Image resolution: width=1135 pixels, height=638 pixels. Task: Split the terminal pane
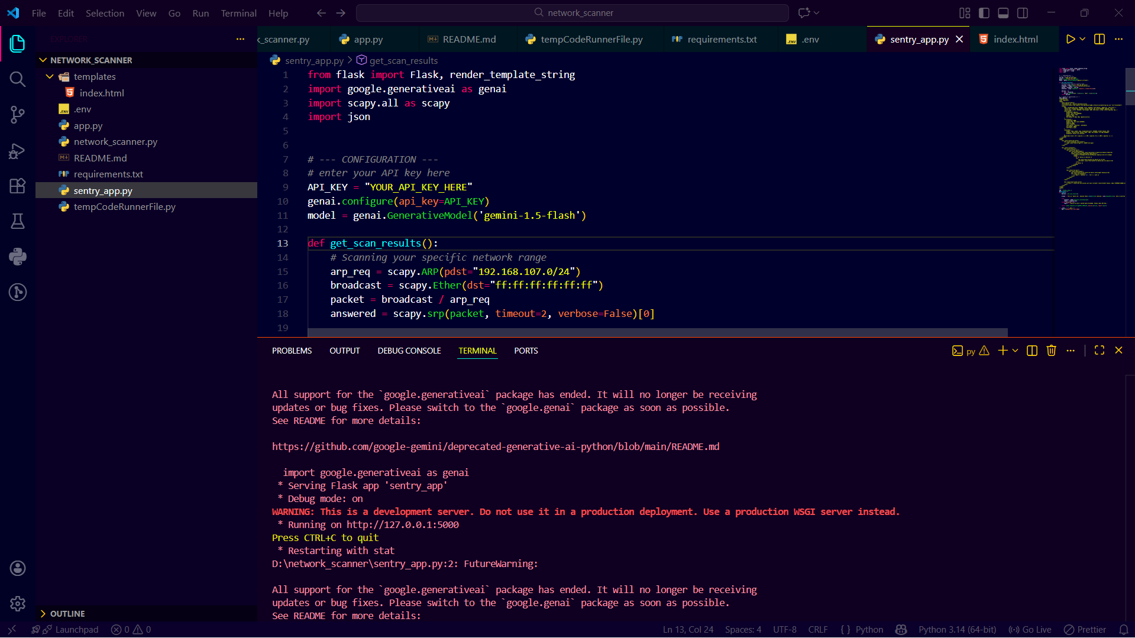(1032, 351)
